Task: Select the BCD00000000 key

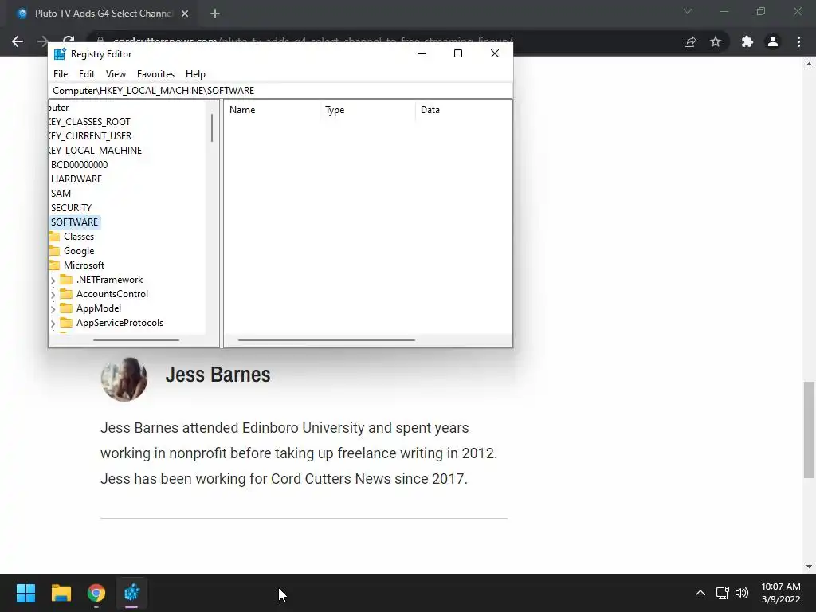Action: point(79,164)
